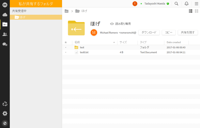This screenshot has width=200, height=128.
Task: Click 私が共有するフォルダ orange header
Action: pos(36,4)
